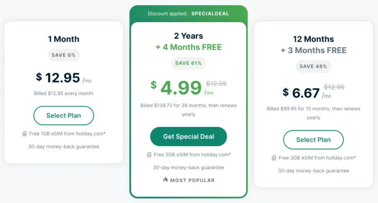
Task: Select Plan for the 12 Months option
Action: [313, 140]
